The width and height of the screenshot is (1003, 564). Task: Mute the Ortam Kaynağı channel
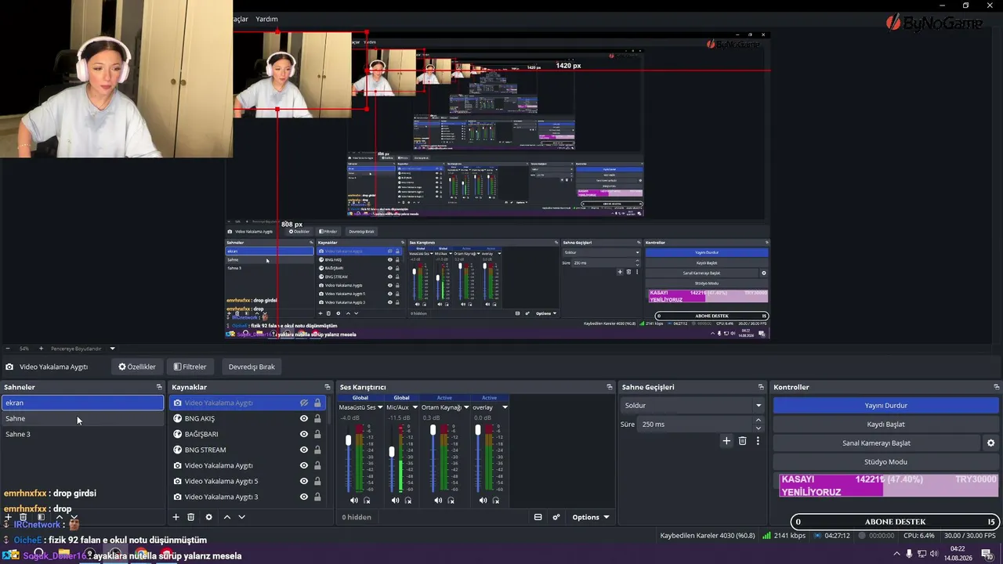[438, 501]
